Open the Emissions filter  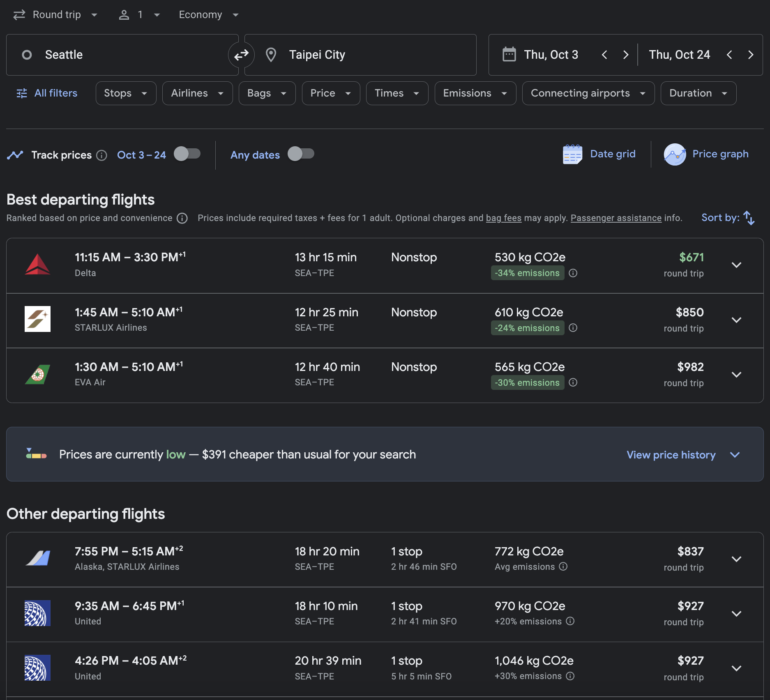point(475,93)
